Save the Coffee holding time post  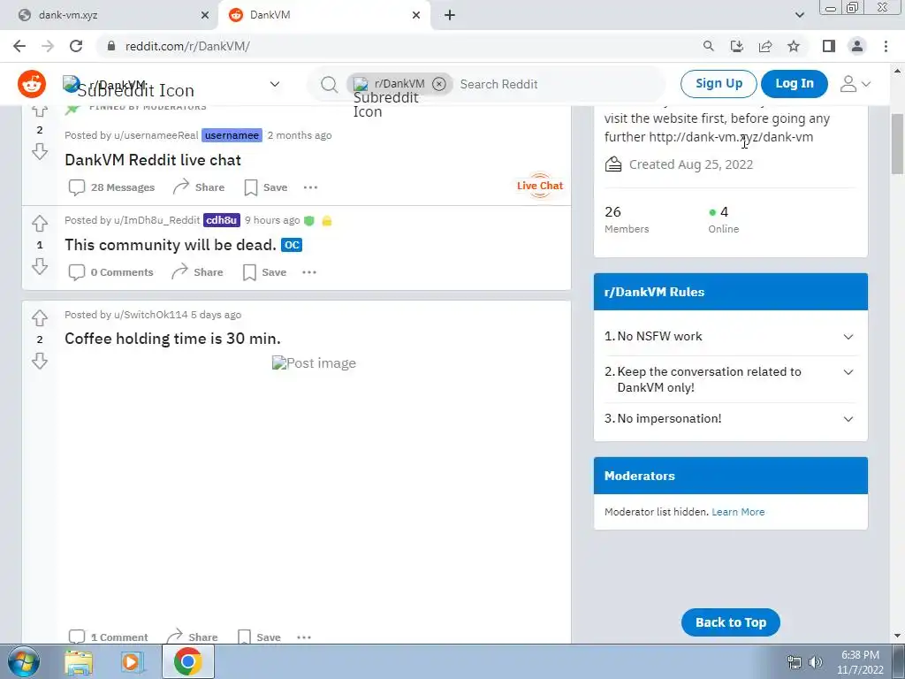click(x=259, y=637)
